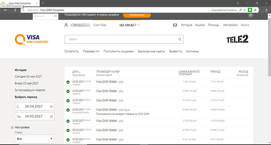Screen dimensions: 271x145
Task: Click the new design preview thumbnail in the banner
Action: 46,16
